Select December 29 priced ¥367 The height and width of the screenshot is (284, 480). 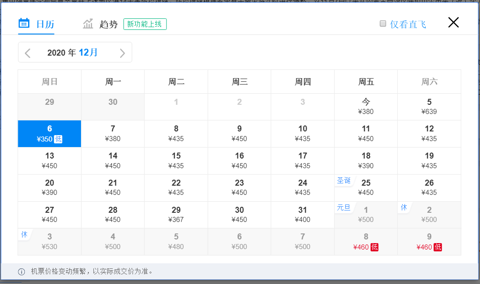[x=176, y=215]
